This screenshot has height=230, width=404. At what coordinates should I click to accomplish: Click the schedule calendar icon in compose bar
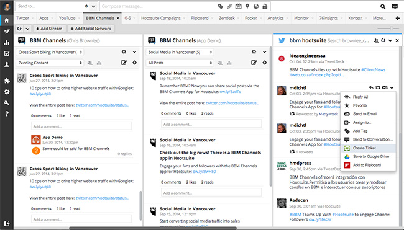(x=238, y=6)
